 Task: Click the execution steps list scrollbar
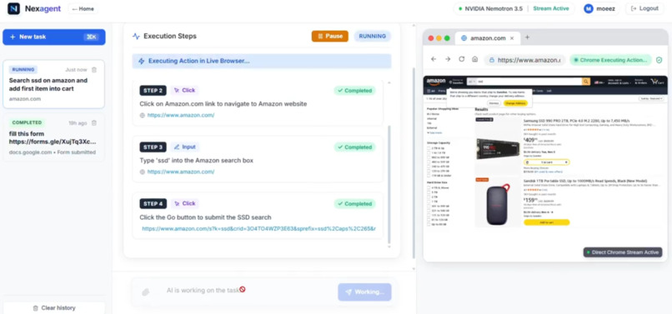[x=389, y=184]
